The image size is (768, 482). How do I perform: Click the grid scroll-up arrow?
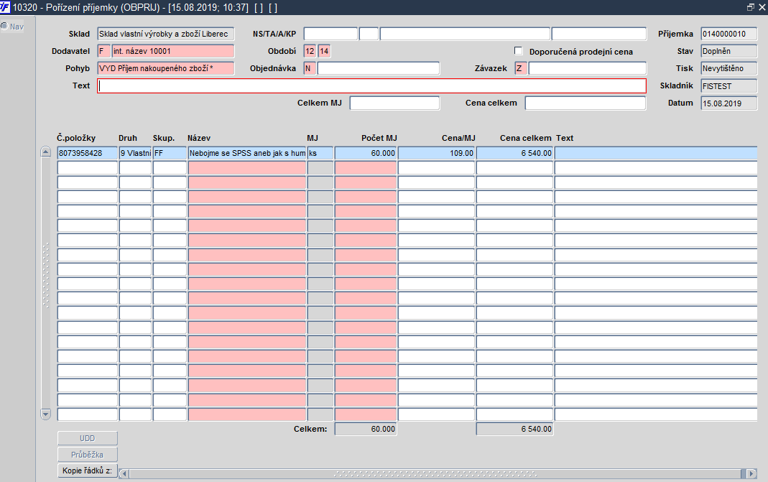[45, 152]
